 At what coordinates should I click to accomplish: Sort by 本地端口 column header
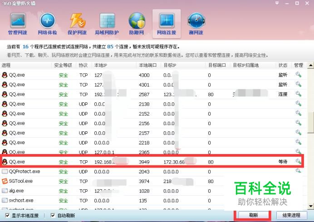[148, 65]
